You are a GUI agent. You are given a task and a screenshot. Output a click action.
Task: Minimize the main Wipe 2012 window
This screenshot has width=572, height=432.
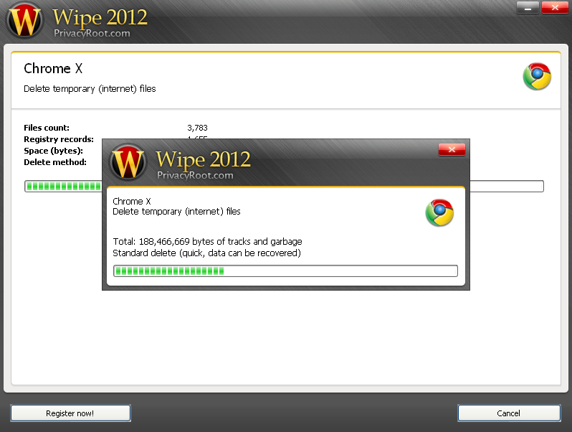click(528, 8)
